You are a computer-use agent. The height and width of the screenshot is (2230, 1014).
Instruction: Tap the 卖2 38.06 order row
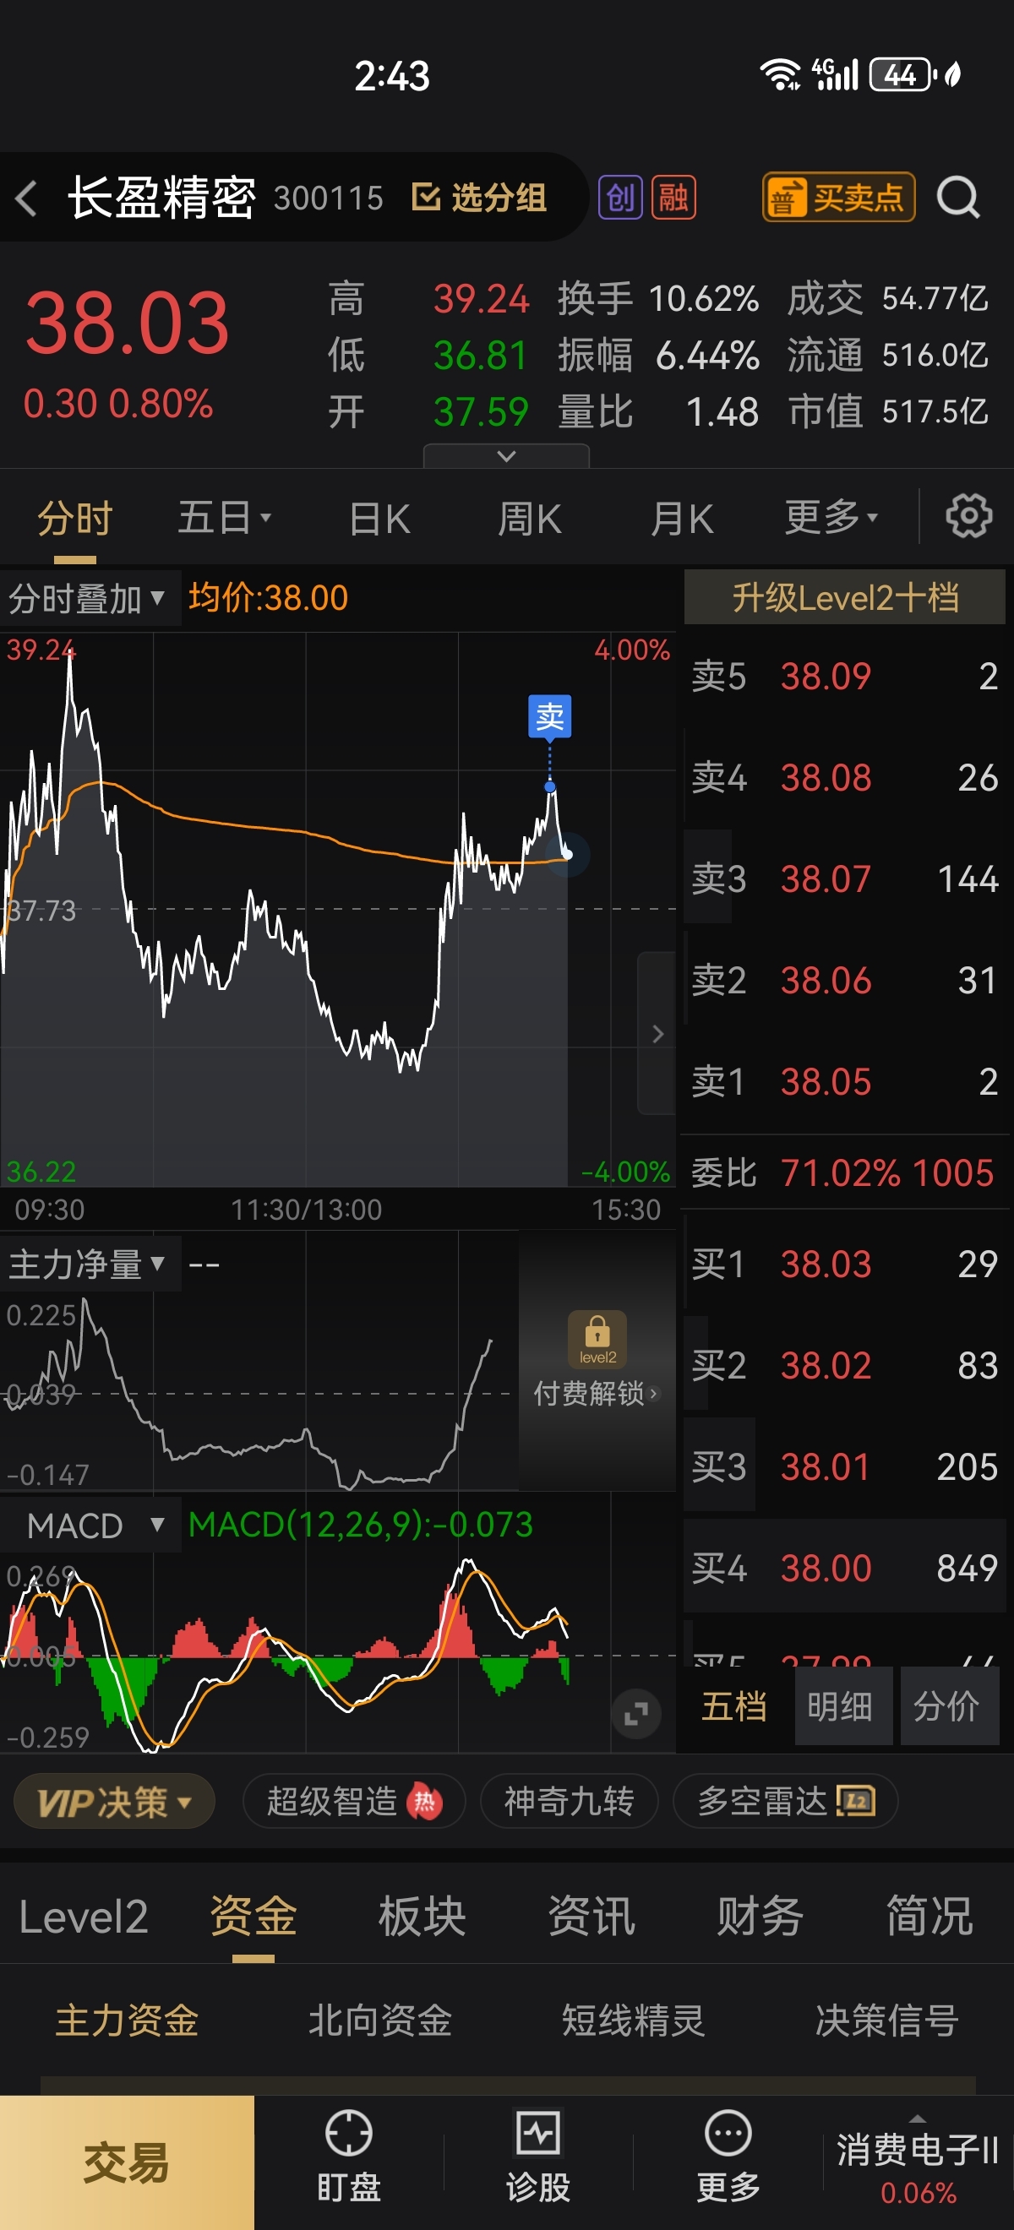click(844, 980)
